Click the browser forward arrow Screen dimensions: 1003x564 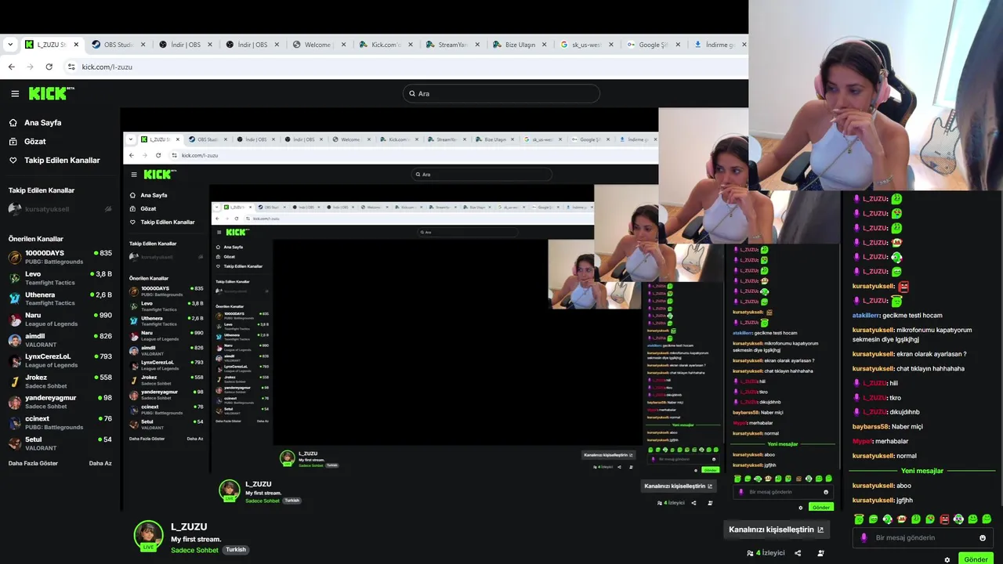pos(30,67)
